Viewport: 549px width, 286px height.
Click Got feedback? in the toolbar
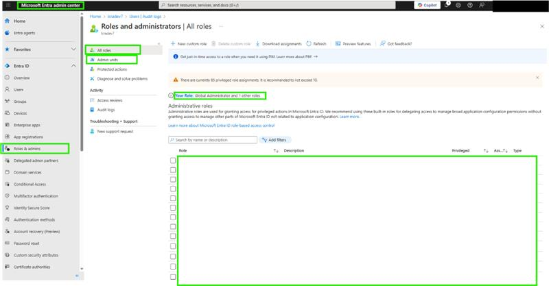click(x=396, y=44)
